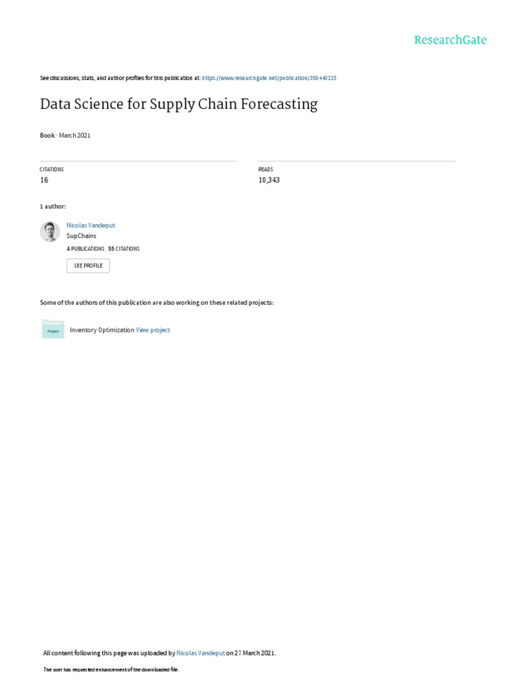Click the CITATIONS heading label
The image size is (517, 689).
click(52, 170)
